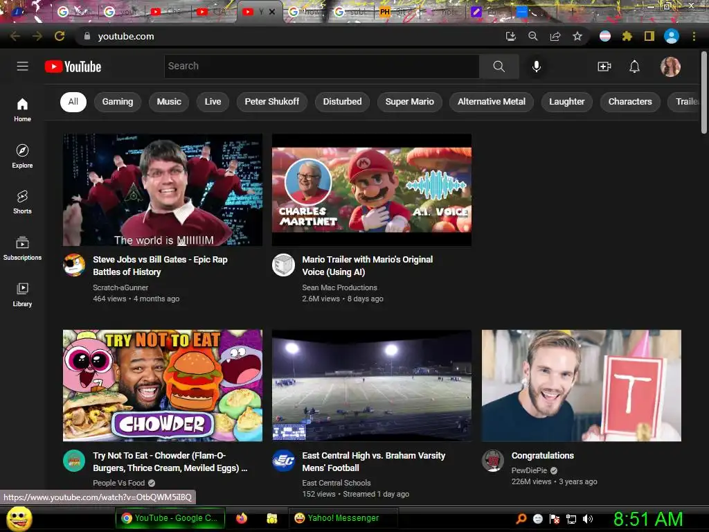Select the Live filter chip

(213, 102)
